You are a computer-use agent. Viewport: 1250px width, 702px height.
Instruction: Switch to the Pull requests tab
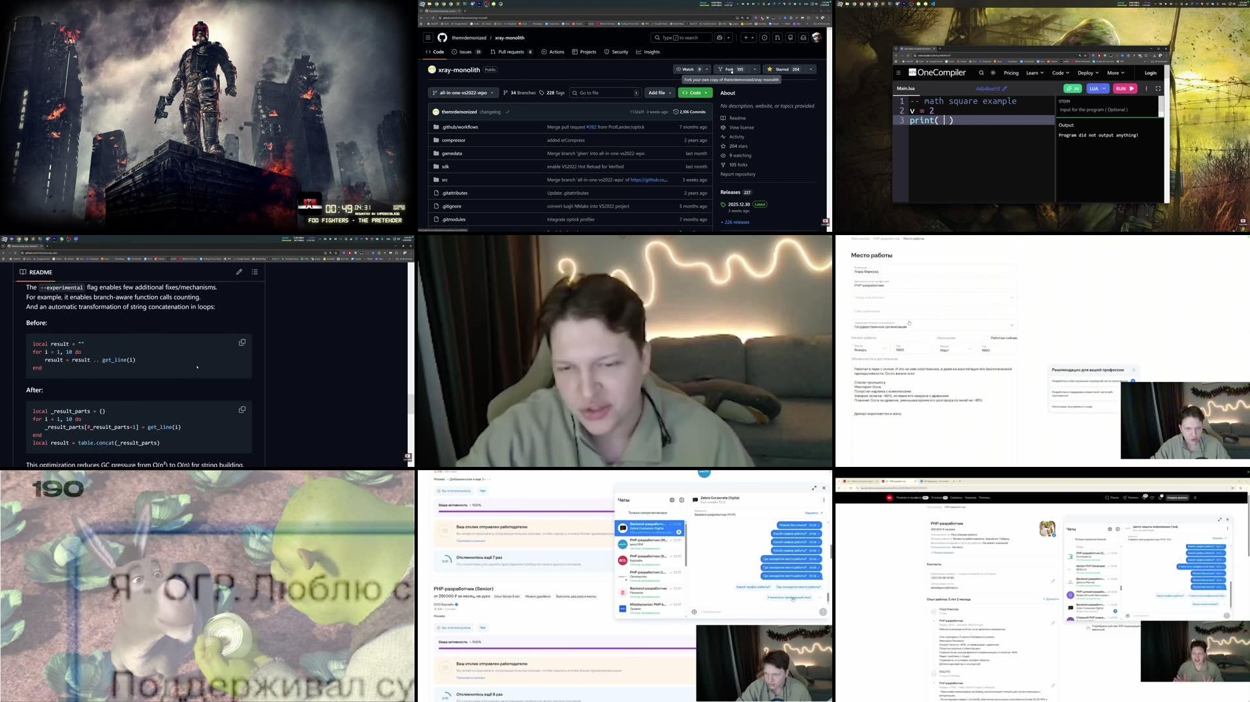tap(510, 52)
